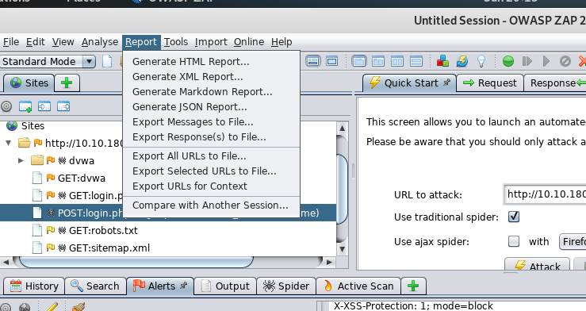Open the ajax spider browser dropdown
This screenshot has height=311, width=586.
tap(573, 241)
